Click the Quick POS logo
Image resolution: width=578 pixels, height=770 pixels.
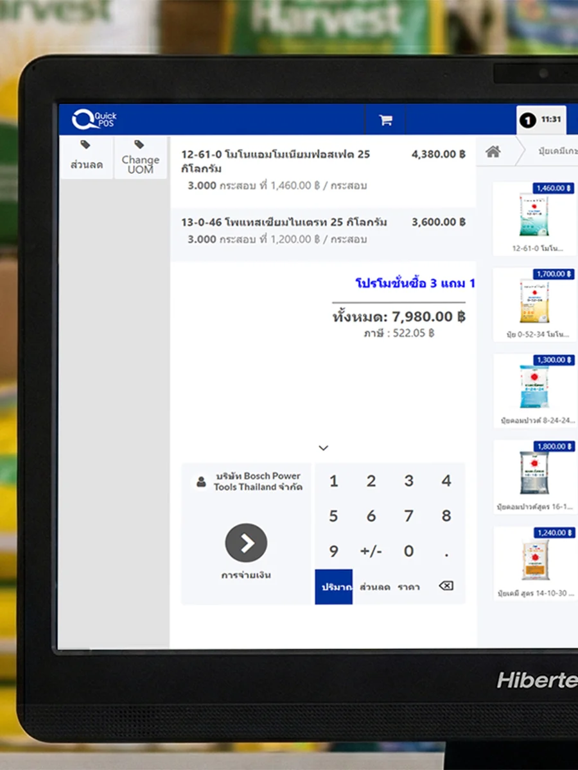tap(94, 119)
